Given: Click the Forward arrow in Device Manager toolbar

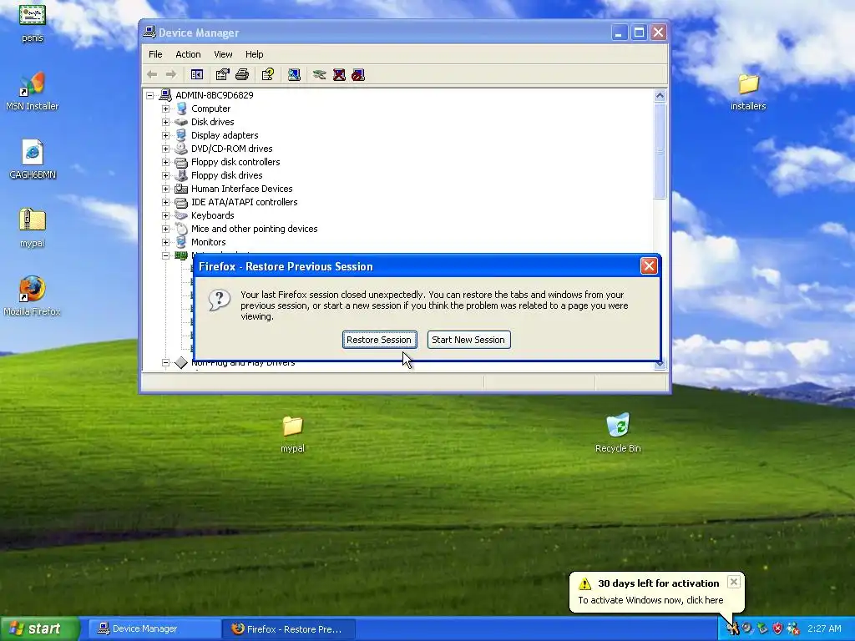Looking at the screenshot, I should point(170,74).
